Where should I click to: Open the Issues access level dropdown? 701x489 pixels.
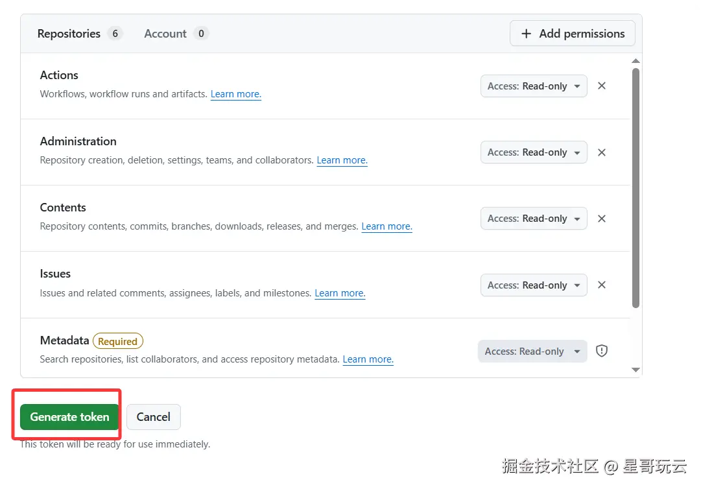[x=534, y=285]
